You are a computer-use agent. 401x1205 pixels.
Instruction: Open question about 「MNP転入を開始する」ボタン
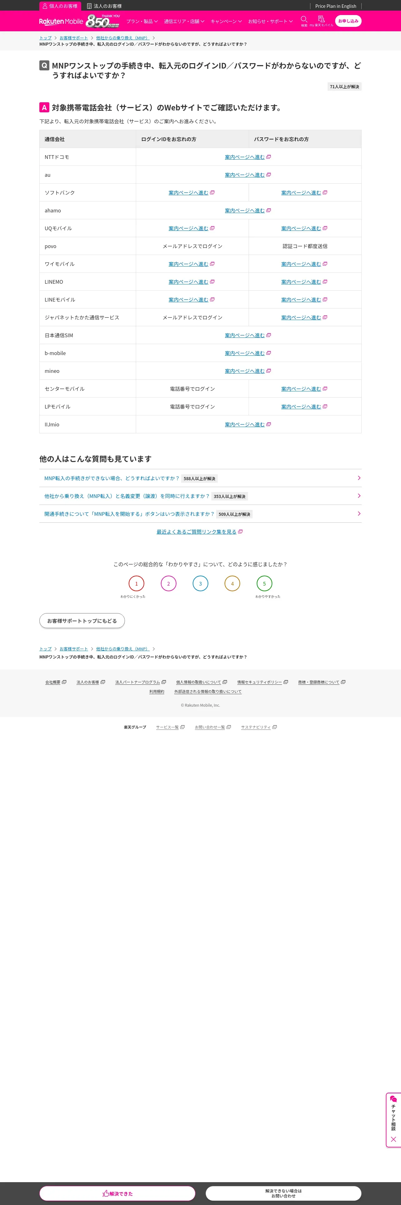tap(200, 514)
